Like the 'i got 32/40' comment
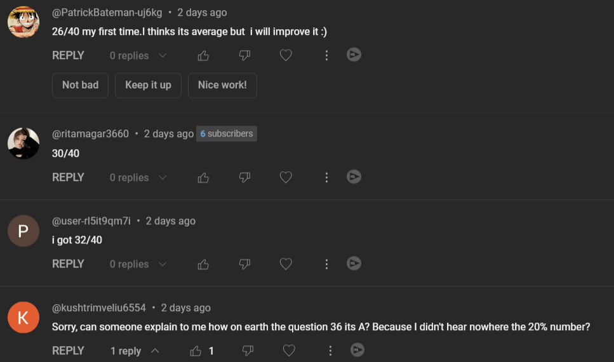 coord(203,264)
